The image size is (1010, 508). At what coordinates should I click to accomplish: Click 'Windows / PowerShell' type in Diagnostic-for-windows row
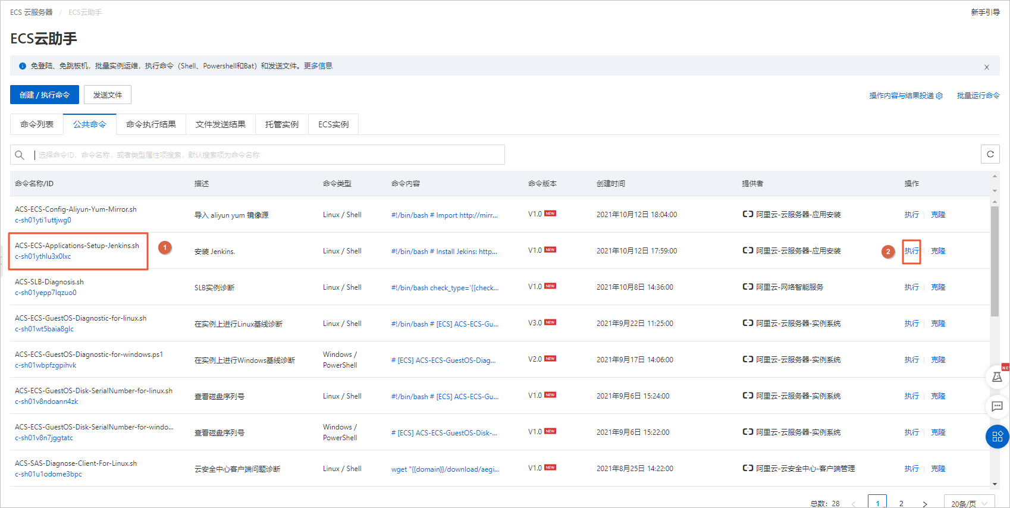340,360
